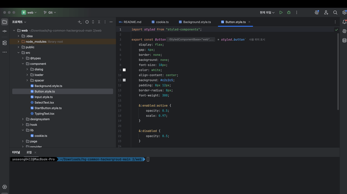Open SelectText.tsx in project tree
Image resolution: width=347 pixels, height=194 pixels.
pyautogui.click(x=44, y=103)
